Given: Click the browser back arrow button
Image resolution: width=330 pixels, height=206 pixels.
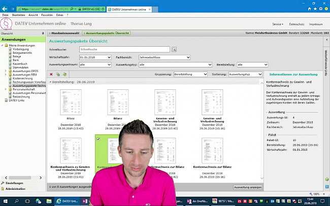Looking at the screenshot, I should (x=6, y=9).
